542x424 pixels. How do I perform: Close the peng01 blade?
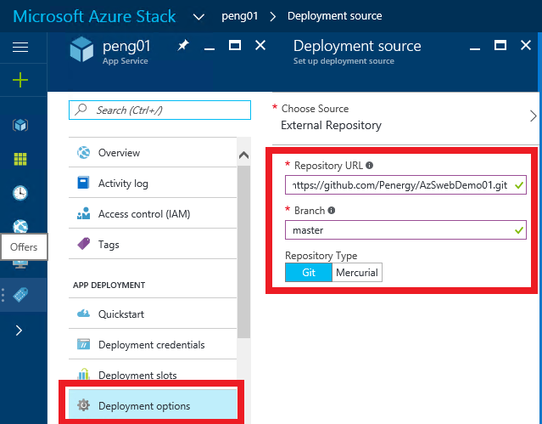pyautogui.click(x=260, y=45)
